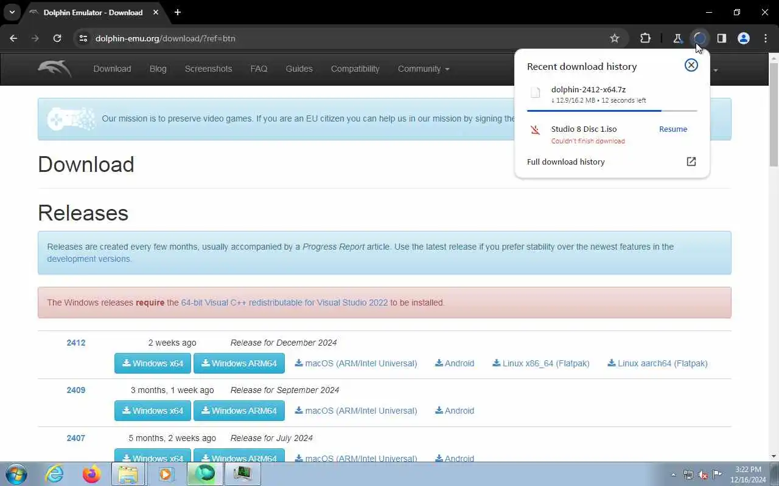Open Action Center flag tray icon
This screenshot has width=779, height=486.
point(718,474)
